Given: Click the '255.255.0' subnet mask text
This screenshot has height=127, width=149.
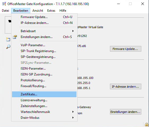Looking at the screenshot, I should (x=84, y=83).
